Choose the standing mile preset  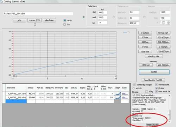click(154, 56)
